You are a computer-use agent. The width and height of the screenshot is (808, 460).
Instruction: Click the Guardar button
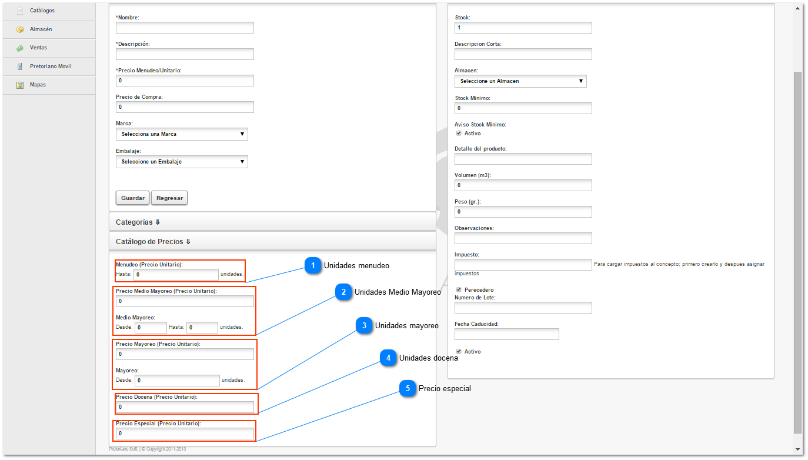133,198
